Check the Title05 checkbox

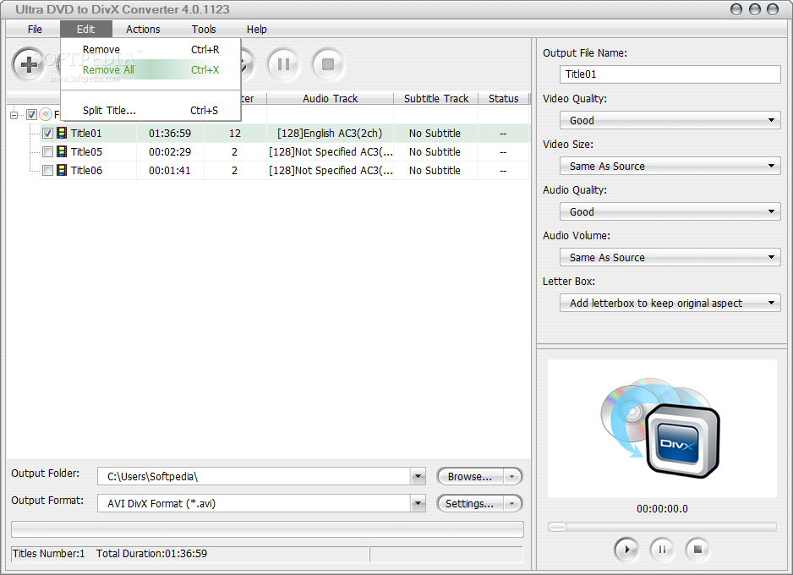click(47, 151)
